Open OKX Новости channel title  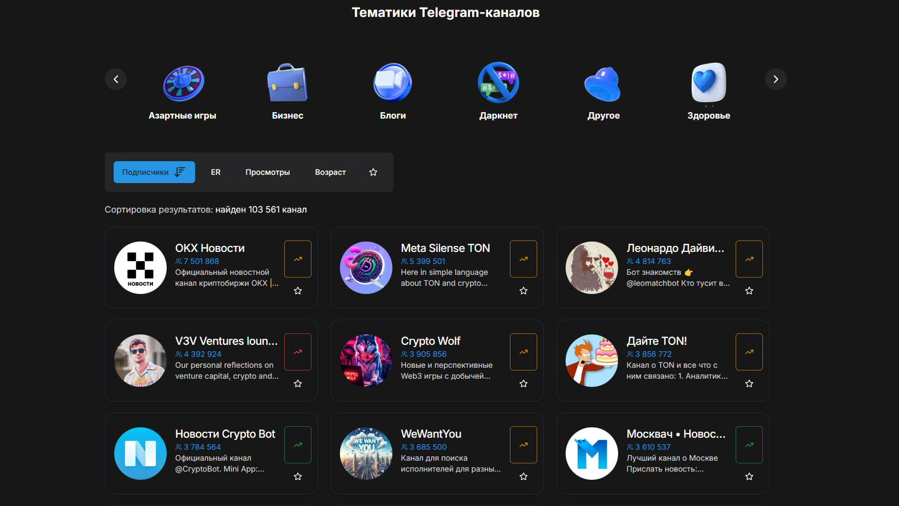point(210,248)
